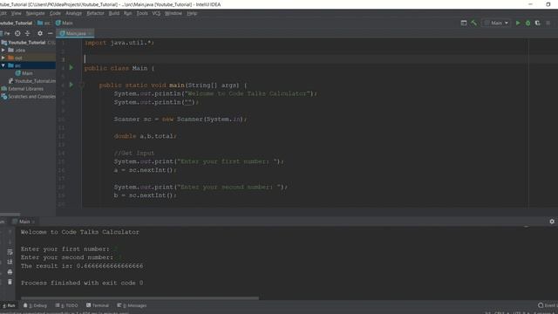Open the Code menu
The image size is (558, 314).
(x=55, y=13)
